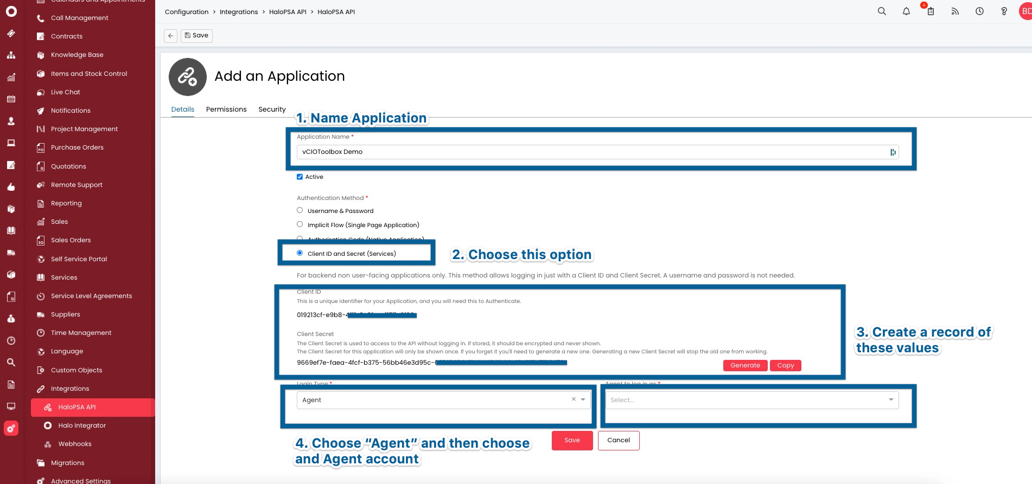The image size is (1032, 484).
Task: Click the icon inside Application Name field
Action: coord(893,152)
